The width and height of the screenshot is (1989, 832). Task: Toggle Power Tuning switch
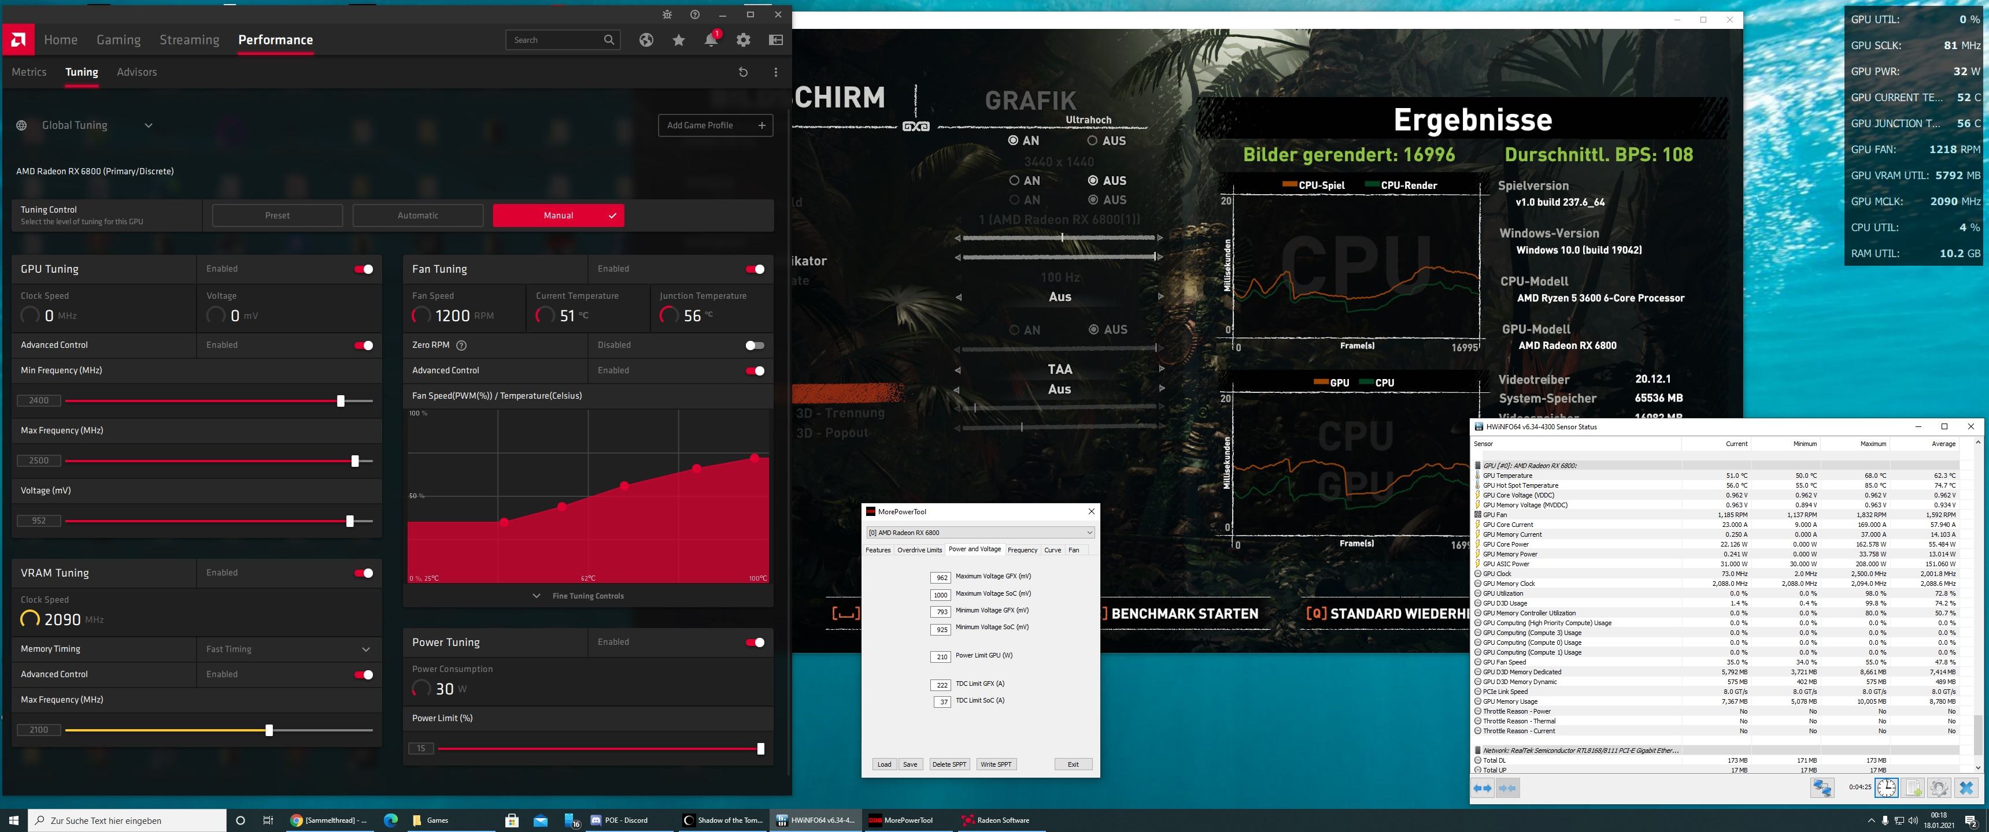pyautogui.click(x=755, y=643)
